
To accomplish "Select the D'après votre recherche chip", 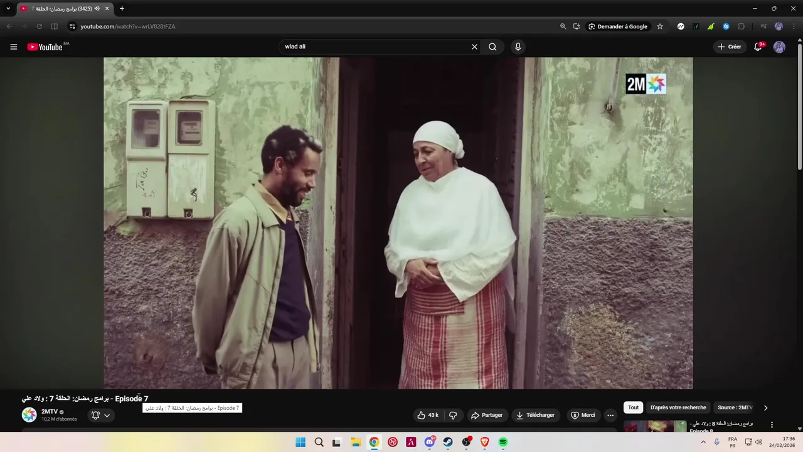I will 678,407.
